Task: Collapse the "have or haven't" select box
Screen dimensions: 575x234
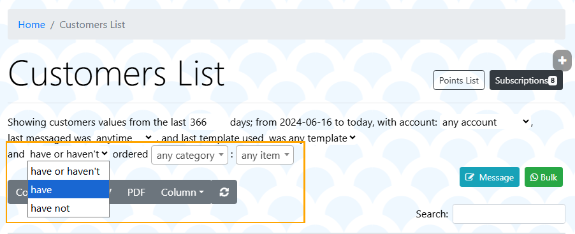Action: click(x=69, y=154)
